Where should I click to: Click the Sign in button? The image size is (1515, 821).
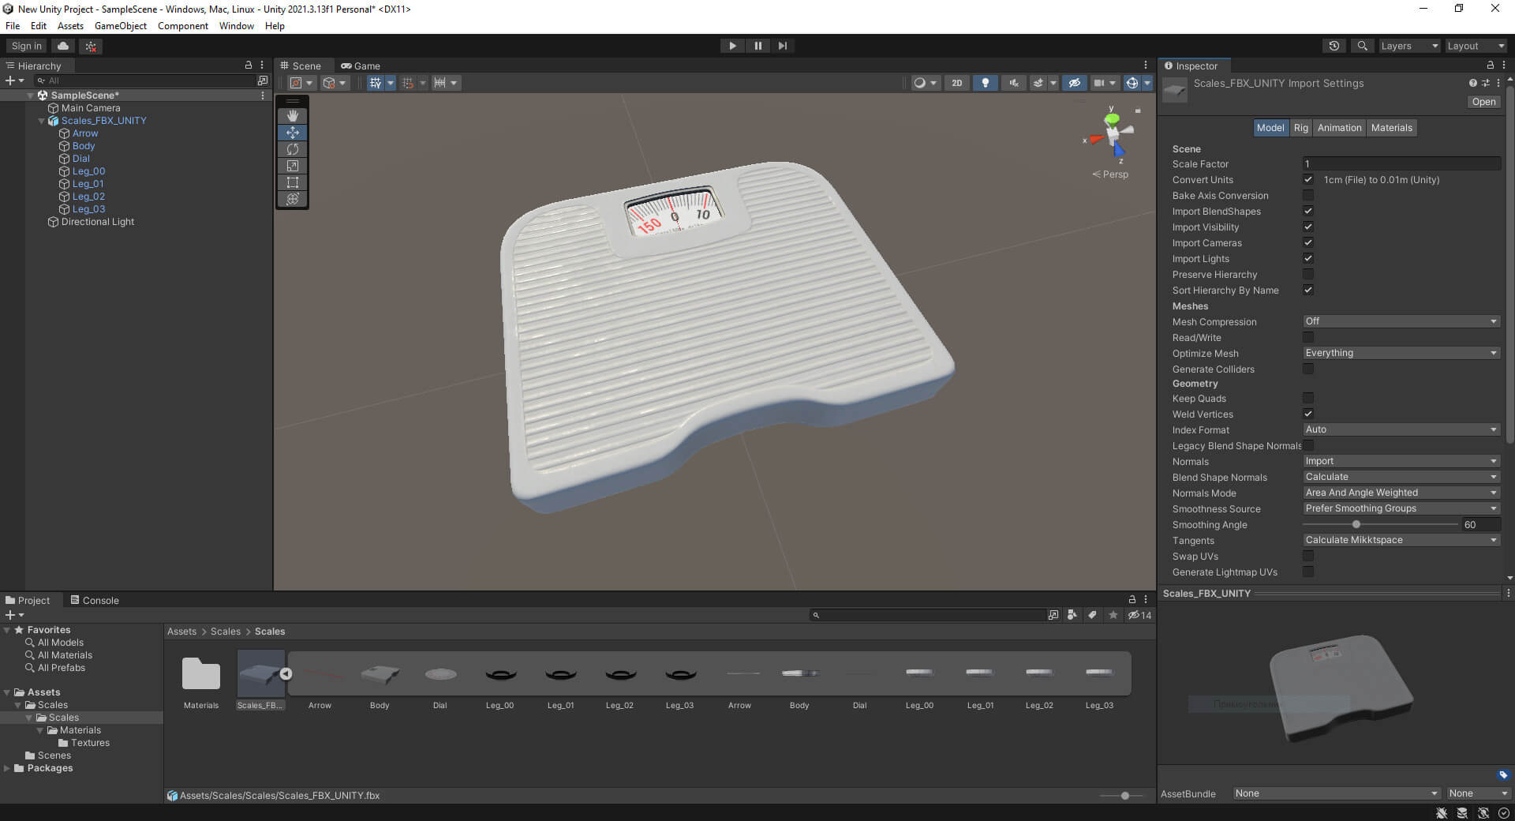[x=27, y=46]
